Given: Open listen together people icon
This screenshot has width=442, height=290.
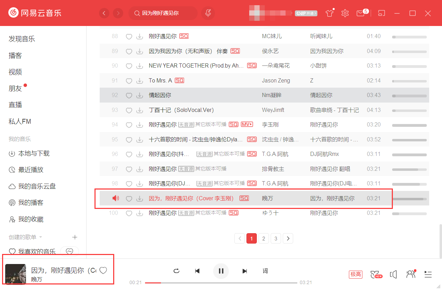Looking at the screenshot, I should [411, 274].
